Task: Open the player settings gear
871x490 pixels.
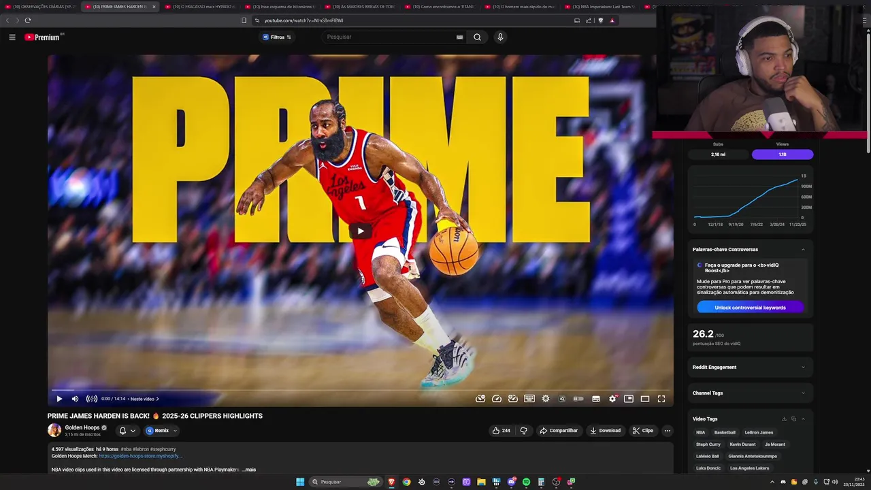Action: click(612, 399)
